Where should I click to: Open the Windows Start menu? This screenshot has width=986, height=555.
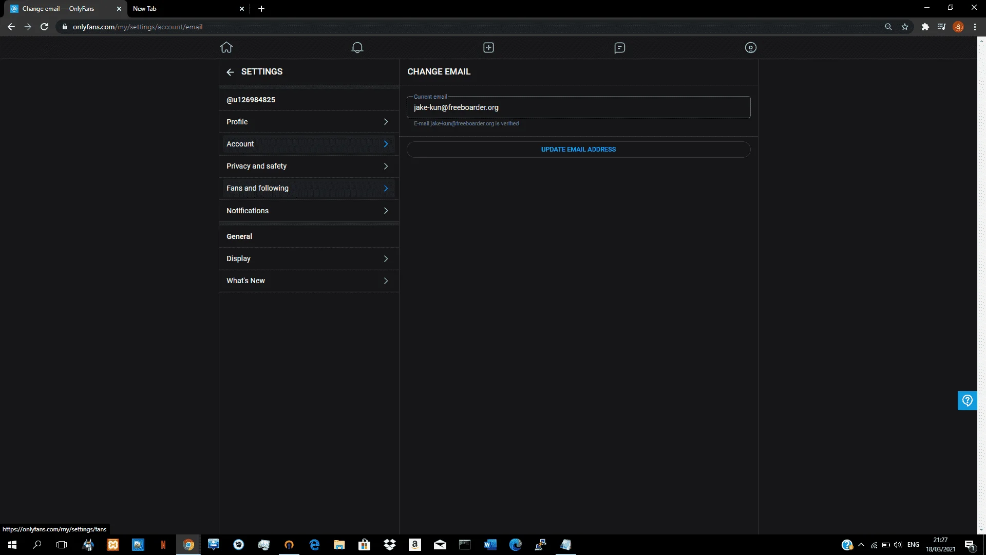tap(12, 545)
